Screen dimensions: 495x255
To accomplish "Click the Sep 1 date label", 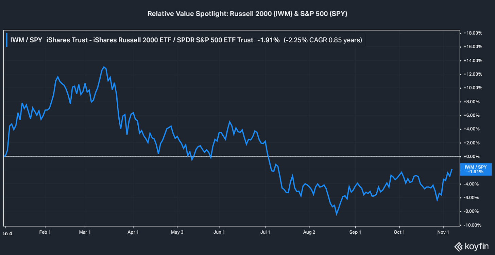I will point(355,232).
